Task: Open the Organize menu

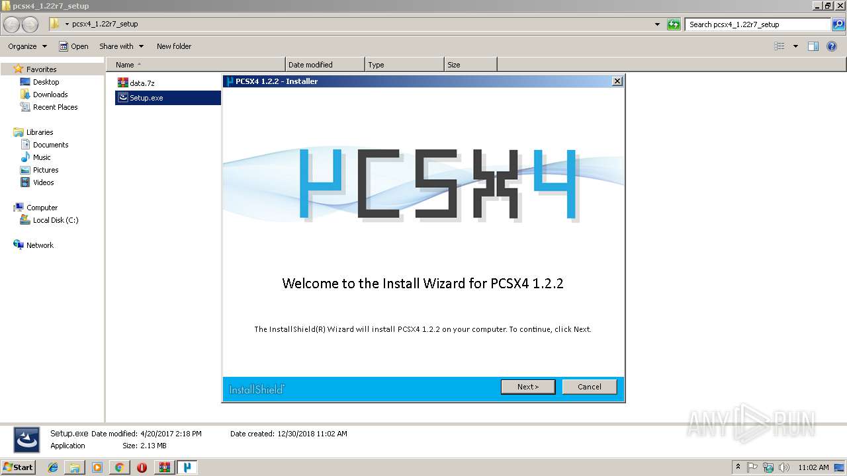Action: (27, 46)
